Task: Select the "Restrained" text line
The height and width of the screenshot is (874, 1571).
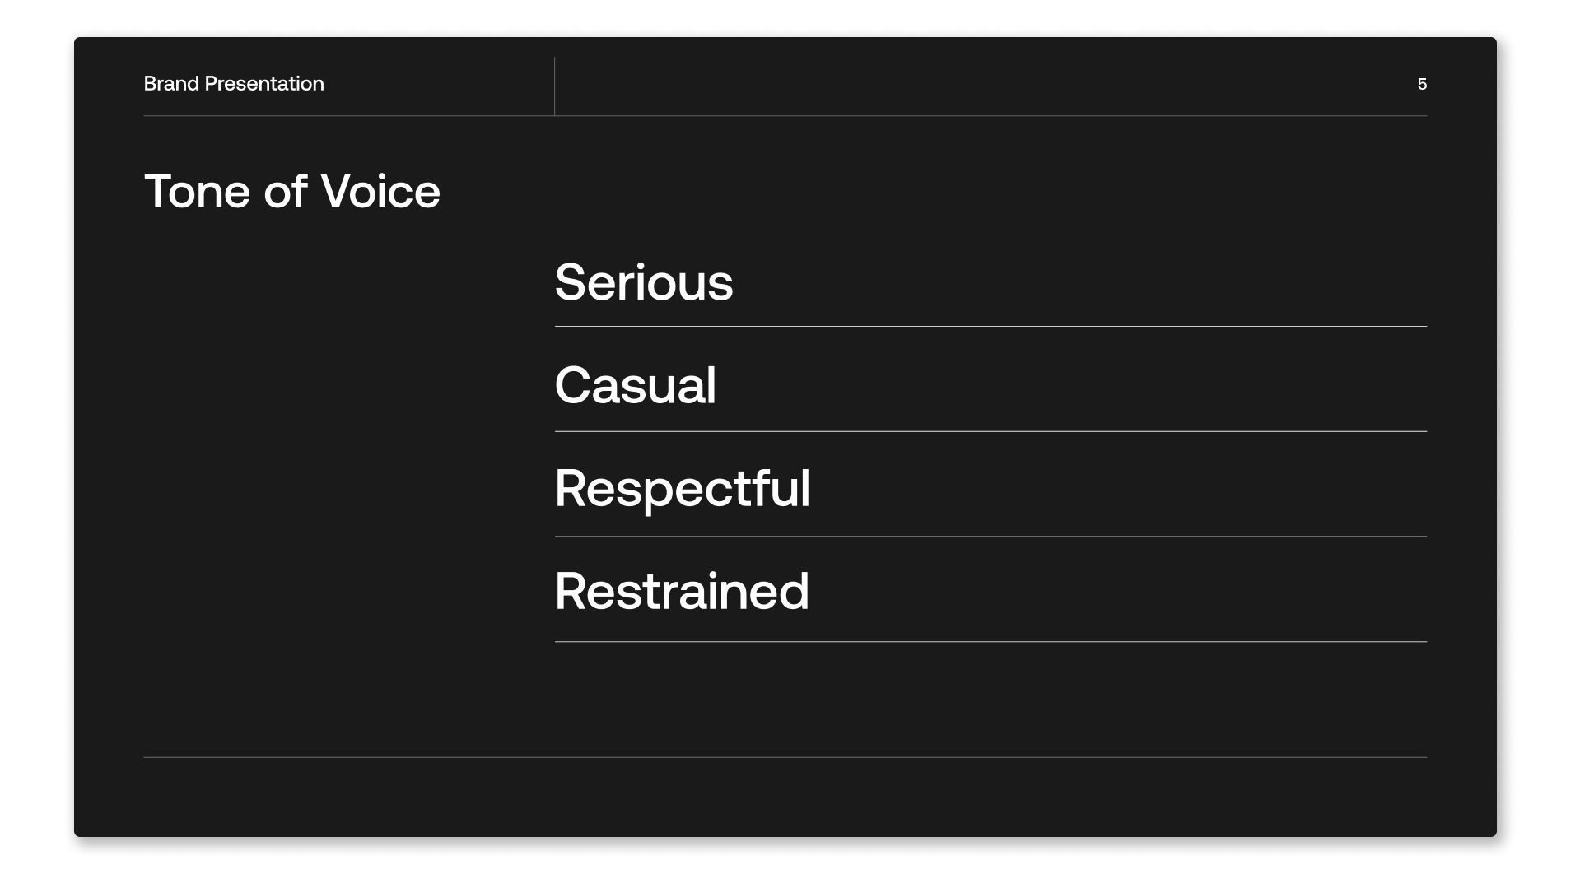Action: point(682,591)
